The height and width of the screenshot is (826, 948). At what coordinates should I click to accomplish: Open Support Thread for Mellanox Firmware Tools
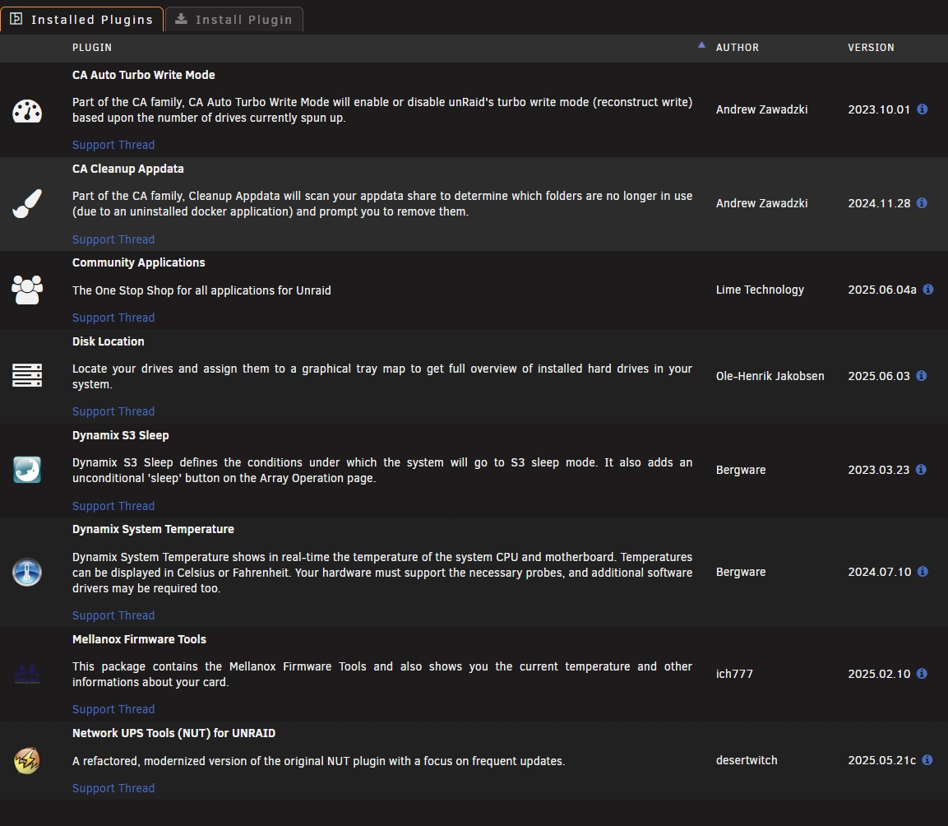113,709
